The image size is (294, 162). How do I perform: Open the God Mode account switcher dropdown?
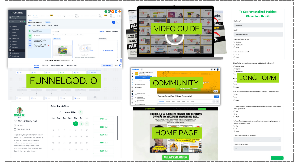17,17
